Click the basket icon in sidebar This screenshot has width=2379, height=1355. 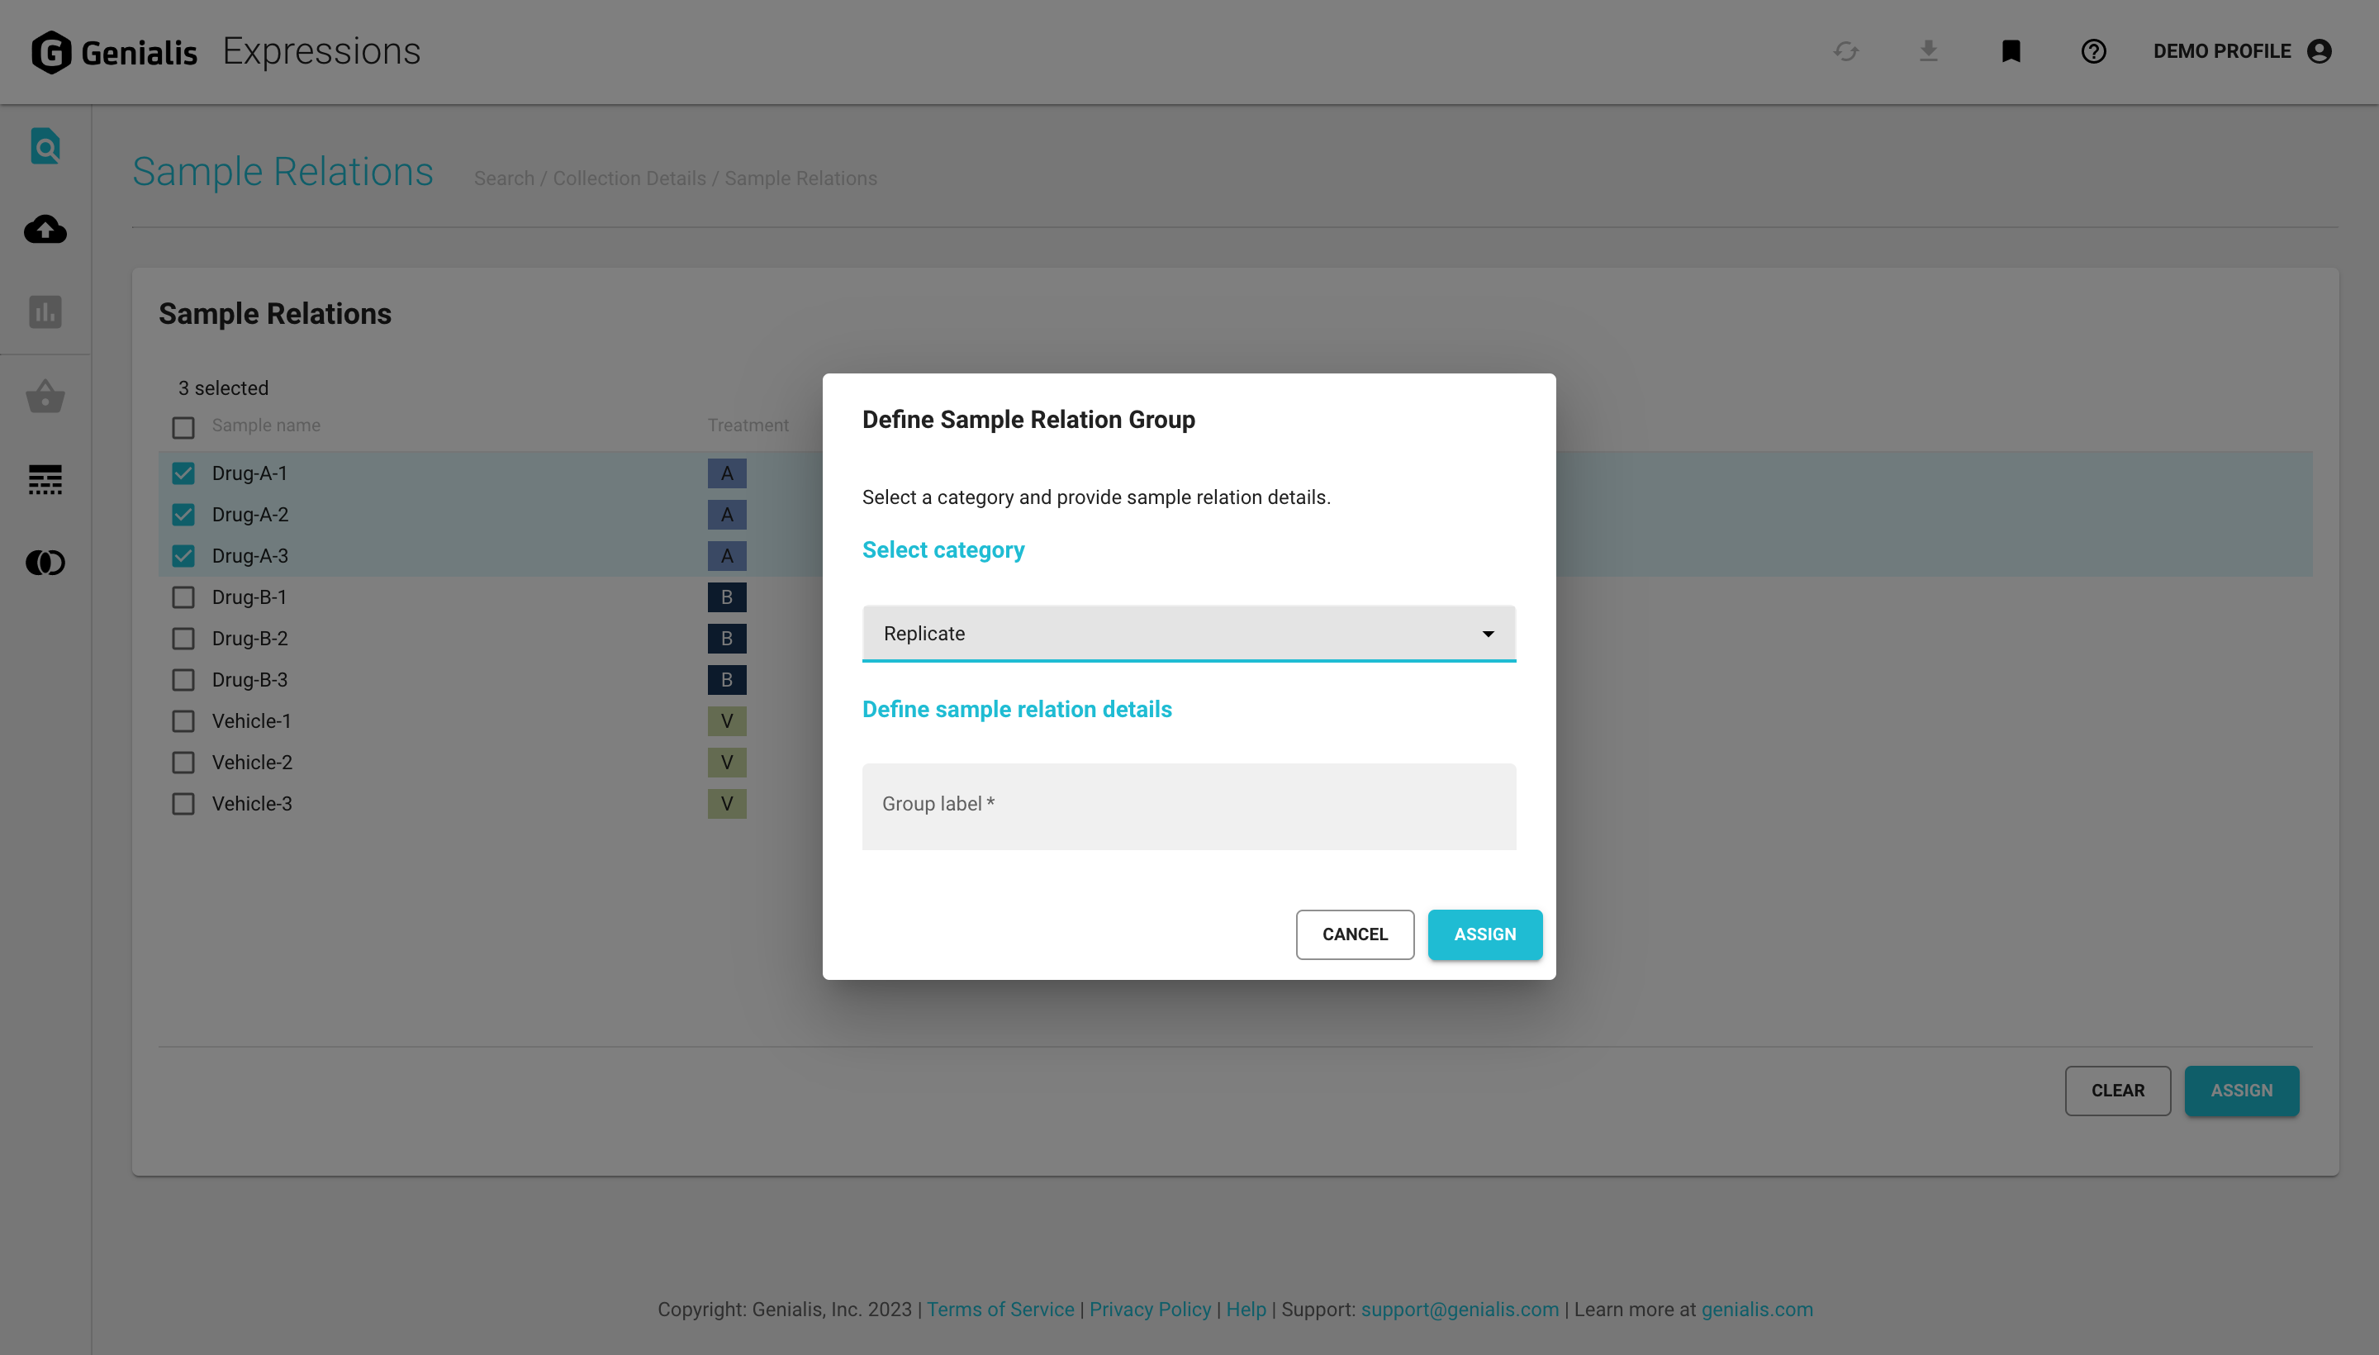coord(45,397)
